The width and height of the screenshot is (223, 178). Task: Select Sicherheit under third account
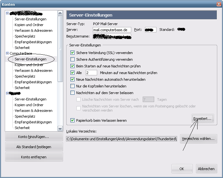pyautogui.click(x=22, y=128)
